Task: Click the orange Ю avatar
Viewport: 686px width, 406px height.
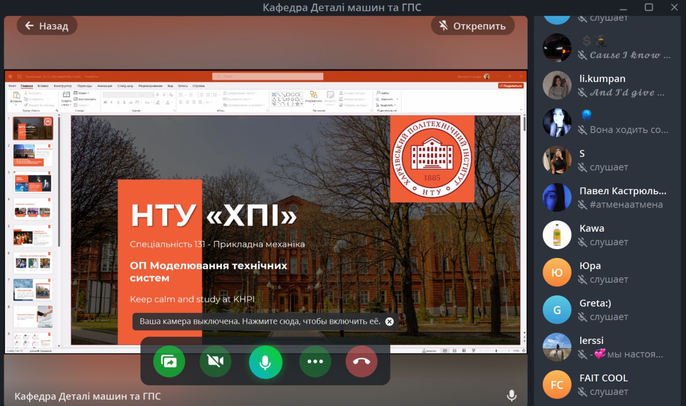Action: tap(557, 272)
